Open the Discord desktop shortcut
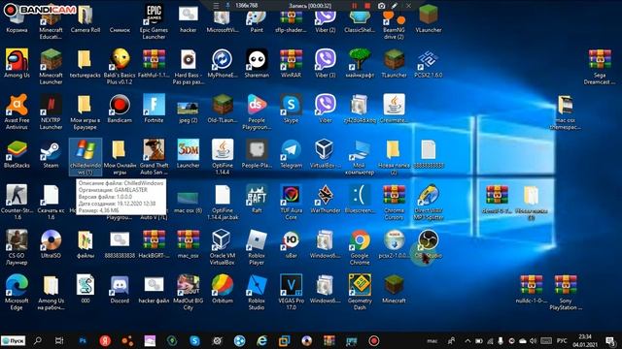 coord(120,290)
